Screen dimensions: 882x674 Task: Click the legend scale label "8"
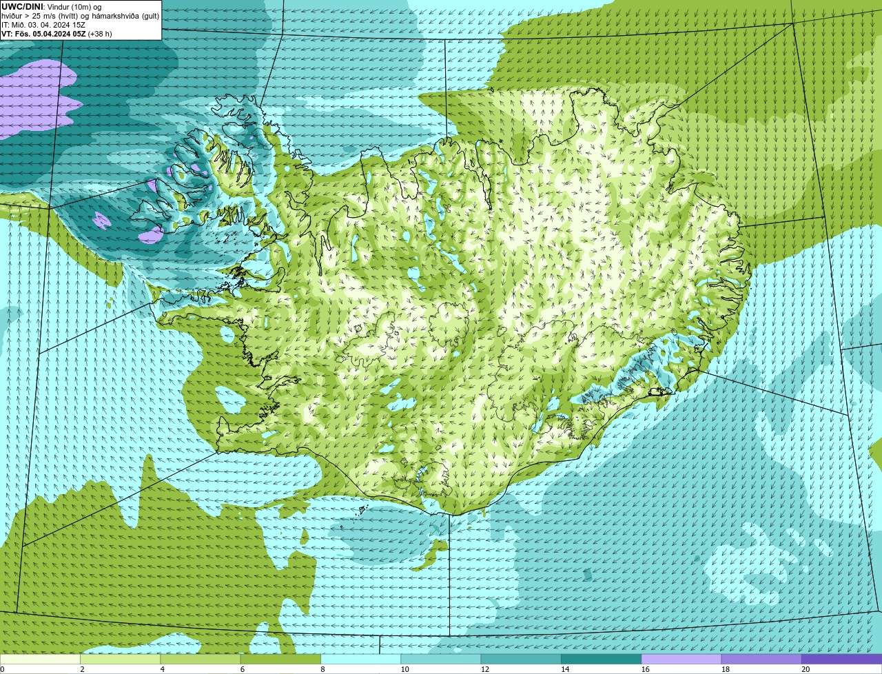(322, 669)
